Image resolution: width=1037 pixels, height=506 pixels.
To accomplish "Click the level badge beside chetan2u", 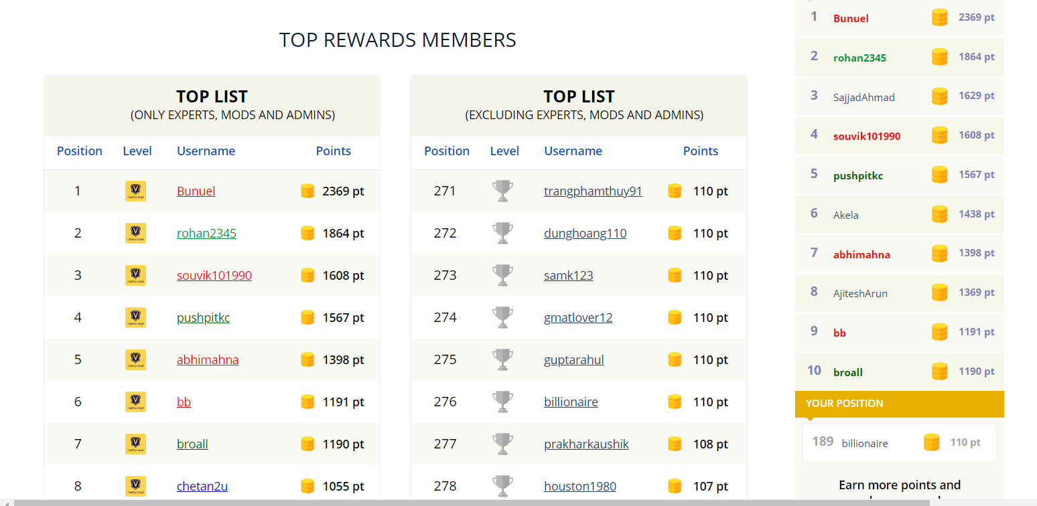I will (135, 486).
